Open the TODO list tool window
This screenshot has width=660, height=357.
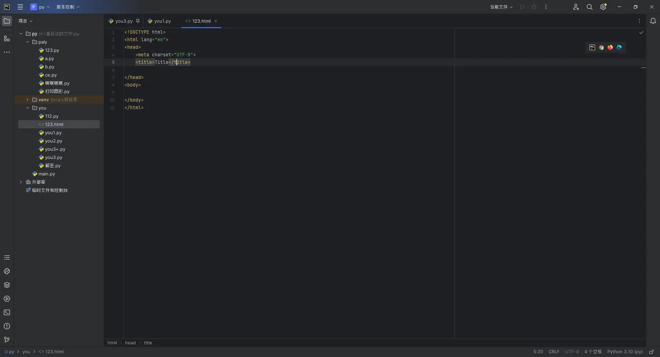click(7, 257)
